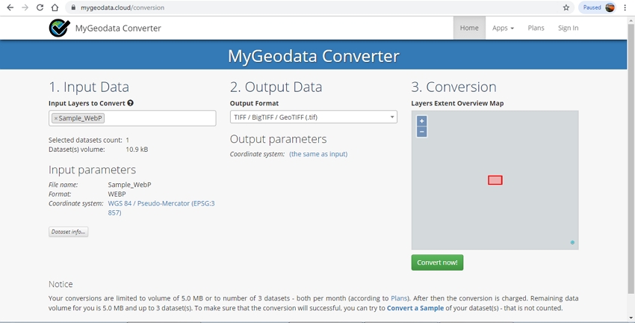Click the 'WEBP' format value

(x=117, y=194)
